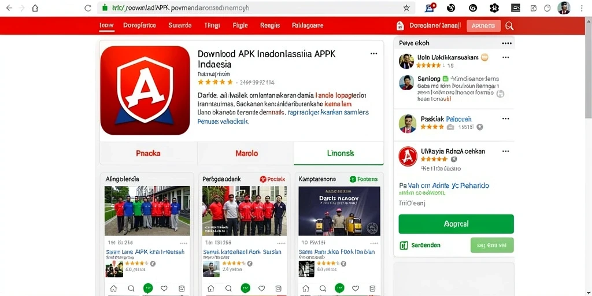Open the Paliogoane navigation item
The image size is (592, 296).
[x=308, y=25]
